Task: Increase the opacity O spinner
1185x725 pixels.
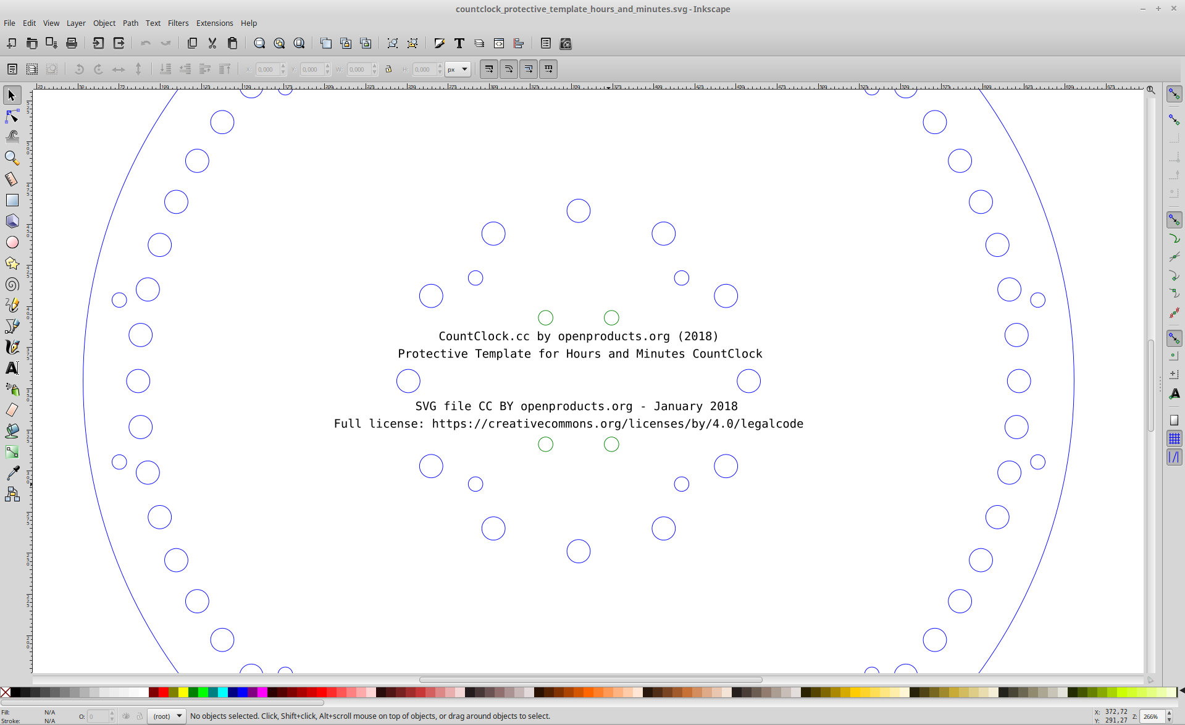Action: click(x=112, y=713)
